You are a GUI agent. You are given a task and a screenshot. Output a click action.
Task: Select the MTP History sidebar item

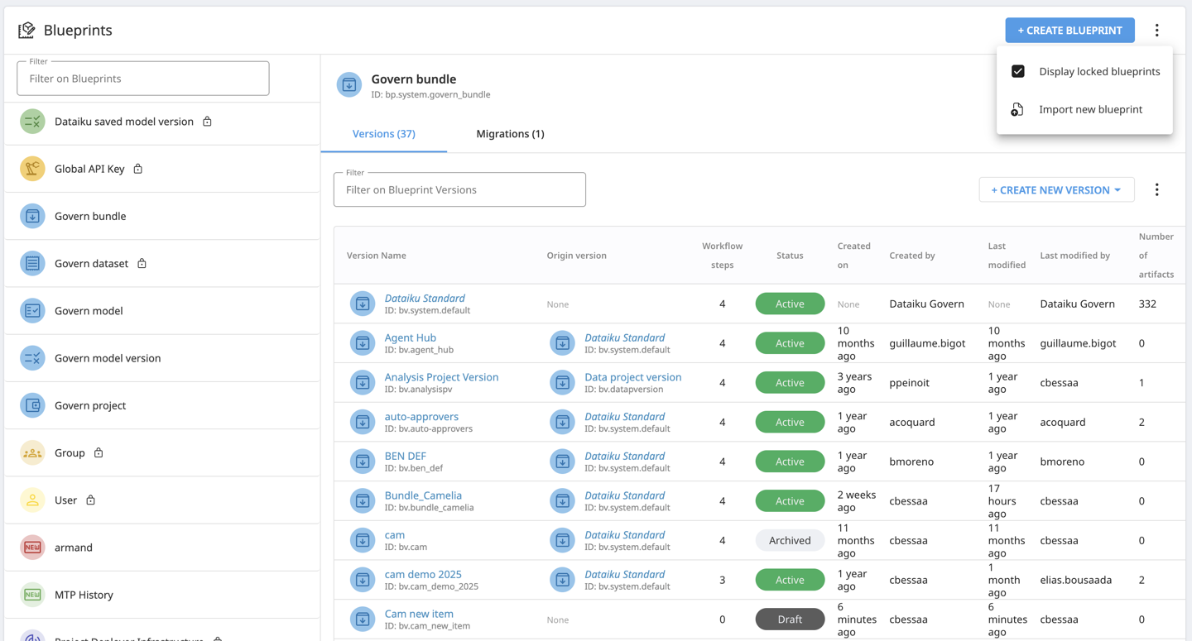[x=162, y=595]
